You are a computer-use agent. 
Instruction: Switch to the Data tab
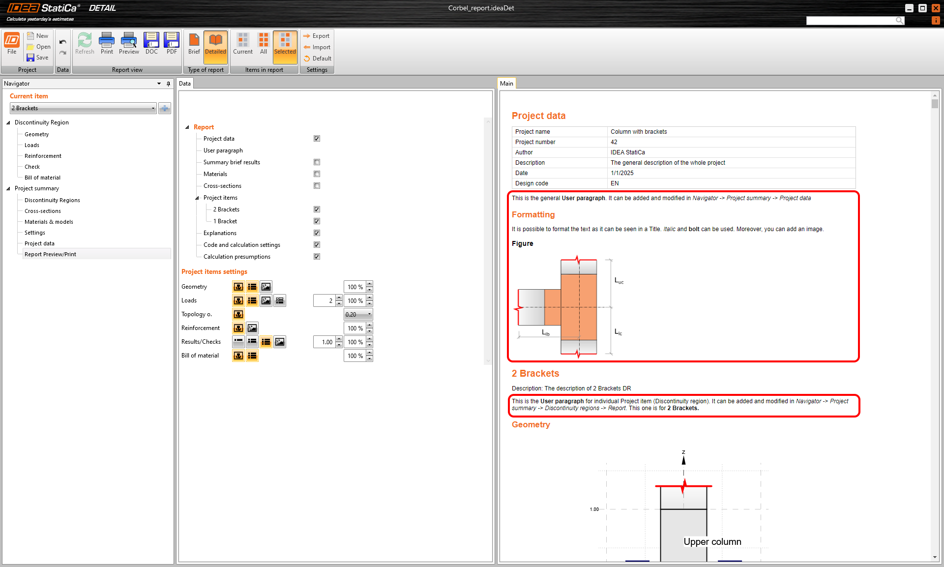tap(185, 83)
